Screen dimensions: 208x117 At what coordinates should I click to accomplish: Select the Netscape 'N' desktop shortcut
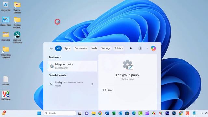point(17,37)
